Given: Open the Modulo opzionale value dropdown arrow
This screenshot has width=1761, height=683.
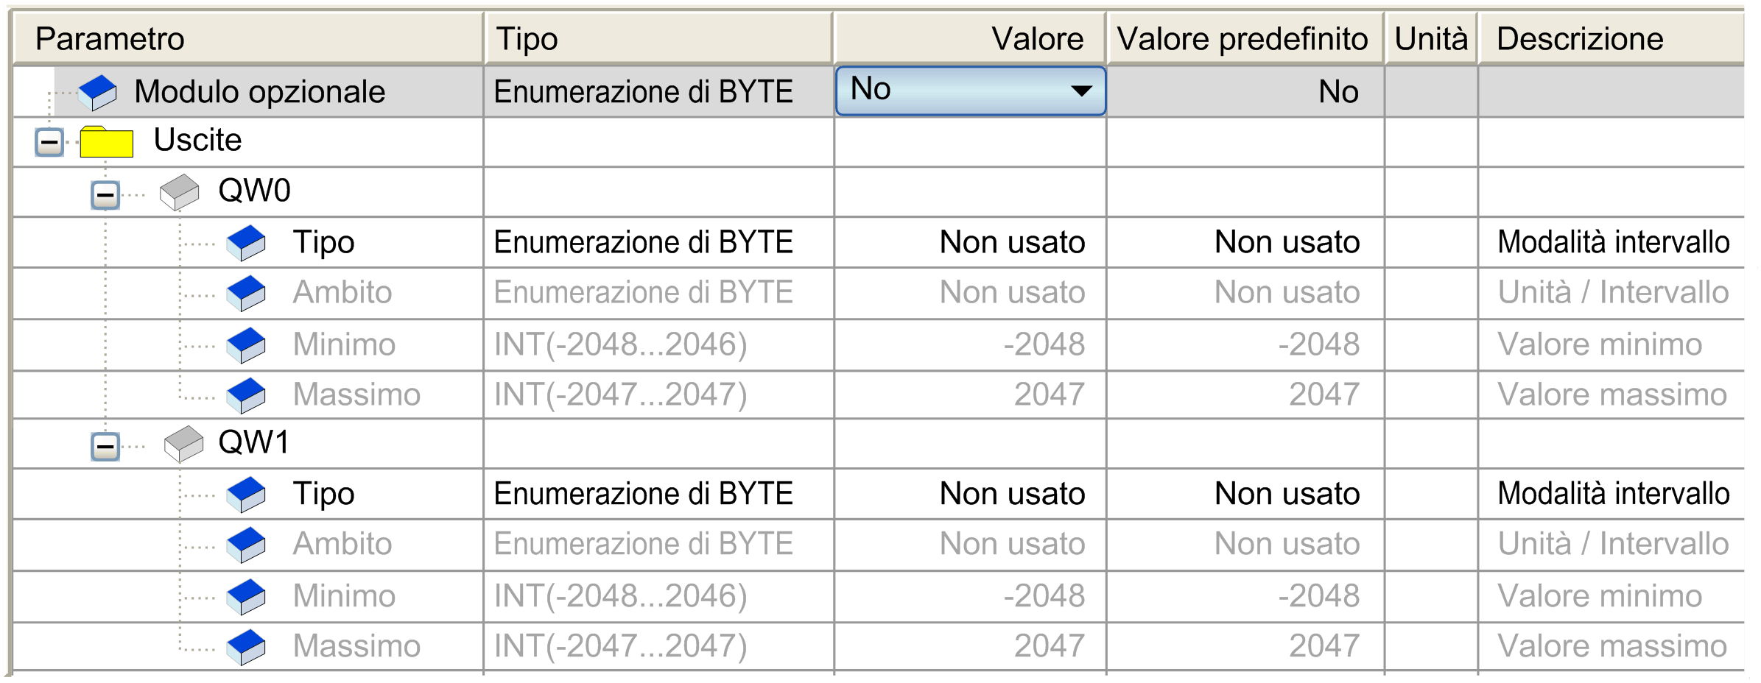Looking at the screenshot, I should 1080,91.
